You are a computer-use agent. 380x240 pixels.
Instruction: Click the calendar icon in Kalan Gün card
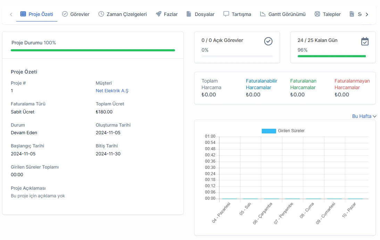365,41
